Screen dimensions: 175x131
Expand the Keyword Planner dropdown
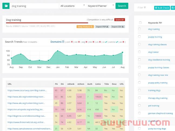101,6
